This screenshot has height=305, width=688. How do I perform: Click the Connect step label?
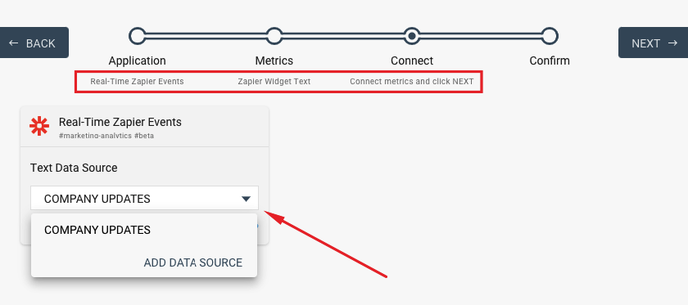412,61
